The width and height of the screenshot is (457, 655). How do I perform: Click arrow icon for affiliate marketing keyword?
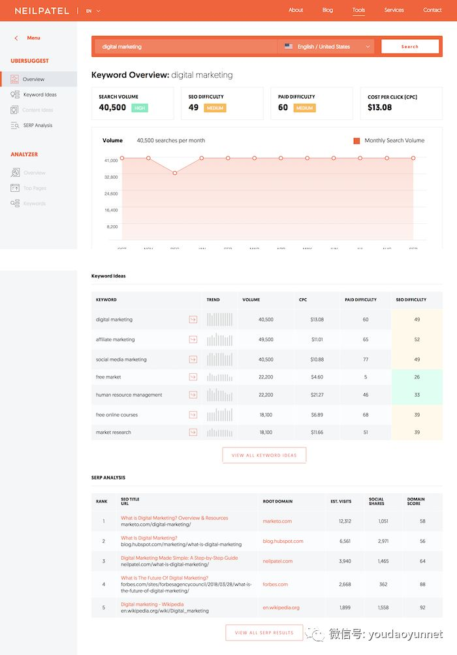pyautogui.click(x=193, y=340)
